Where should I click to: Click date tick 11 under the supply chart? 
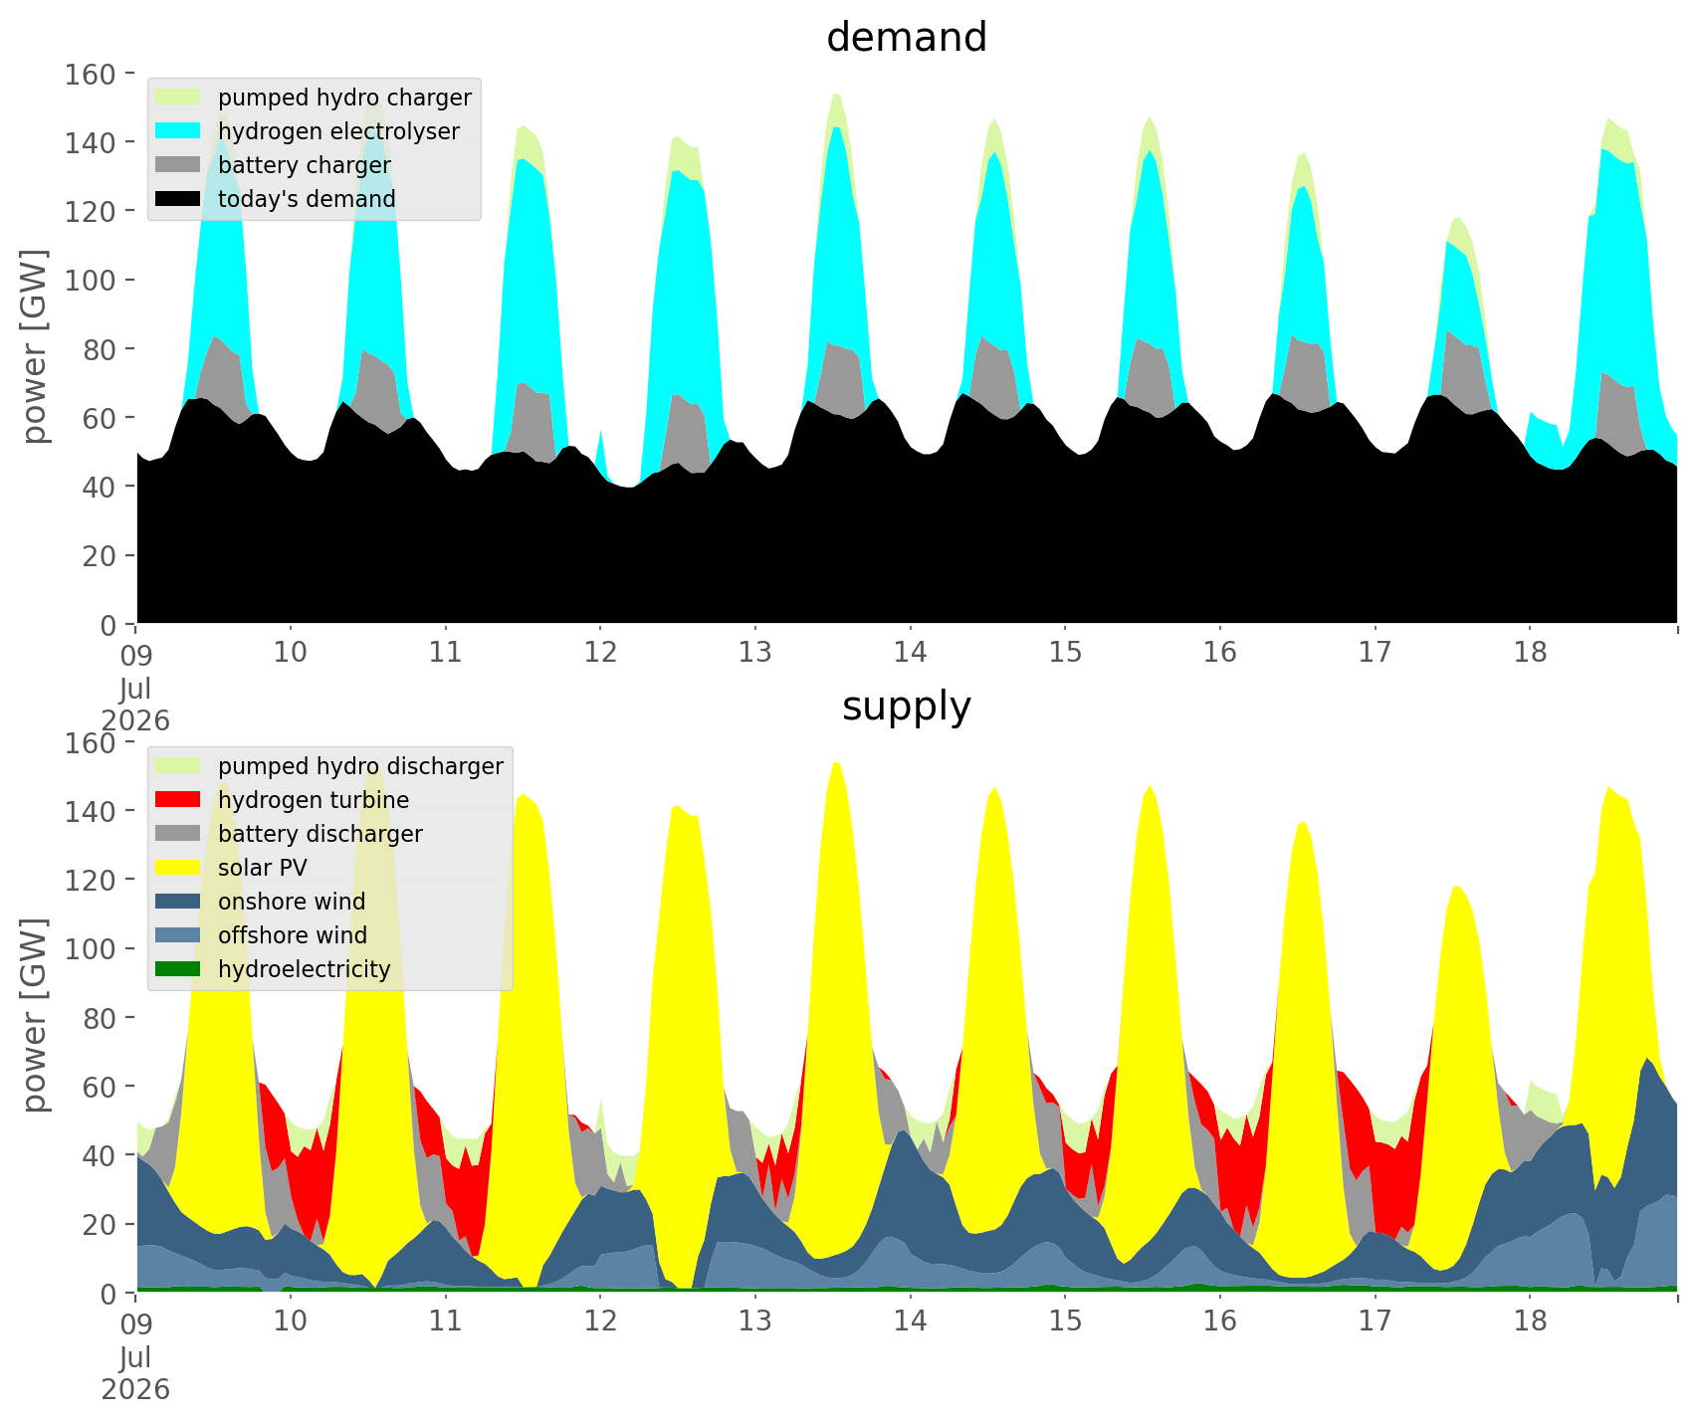pyautogui.click(x=446, y=1322)
